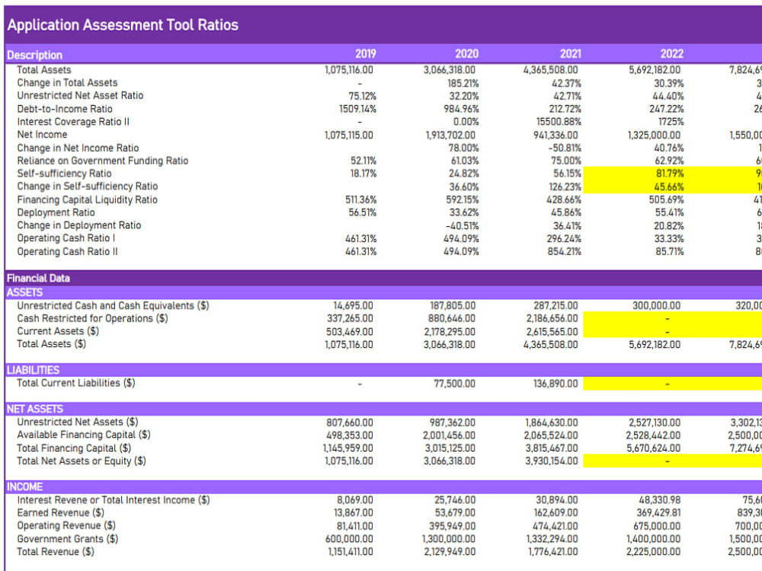
Task: Select the Available Financing Capital ($) label
Action: pyautogui.click(x=84, y=435)
